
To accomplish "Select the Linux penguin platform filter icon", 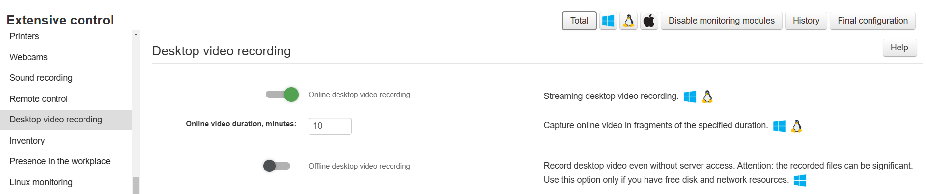I will (x=628, y=21).
